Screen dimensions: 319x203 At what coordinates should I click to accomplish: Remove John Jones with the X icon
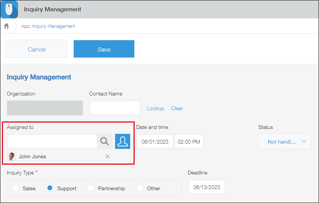108,156
